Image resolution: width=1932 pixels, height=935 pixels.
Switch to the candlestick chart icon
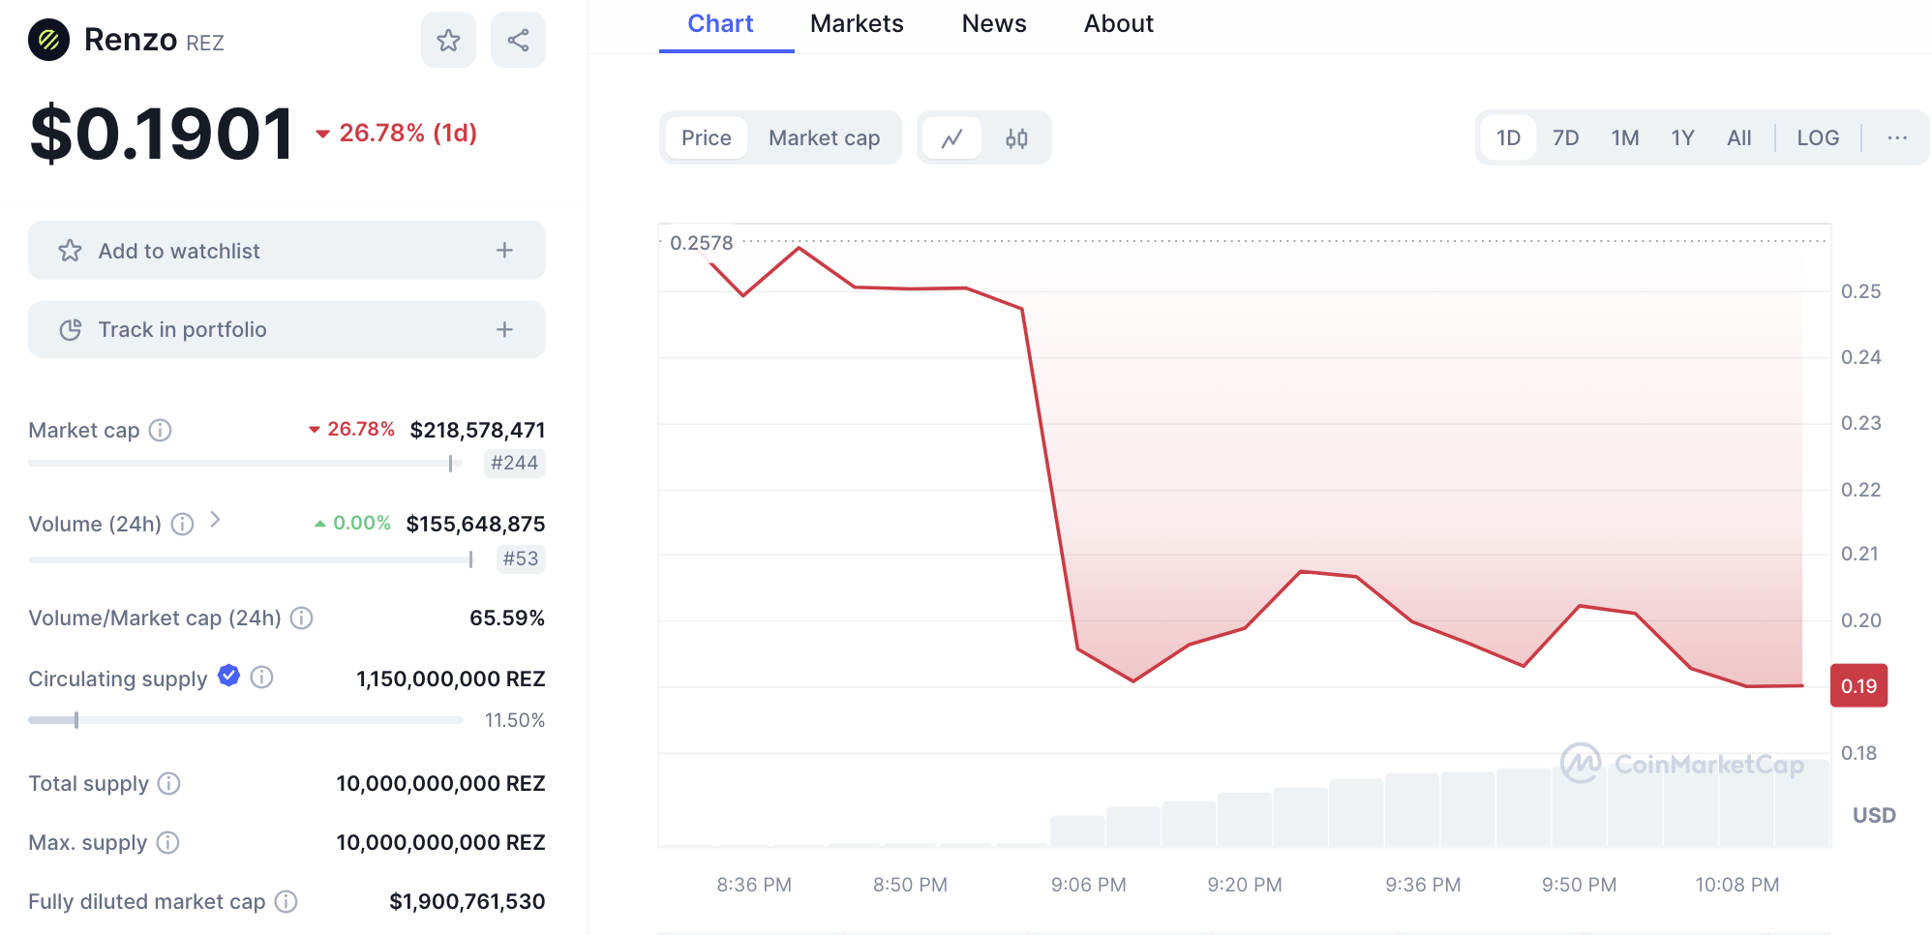click(x=1016, y=138)
